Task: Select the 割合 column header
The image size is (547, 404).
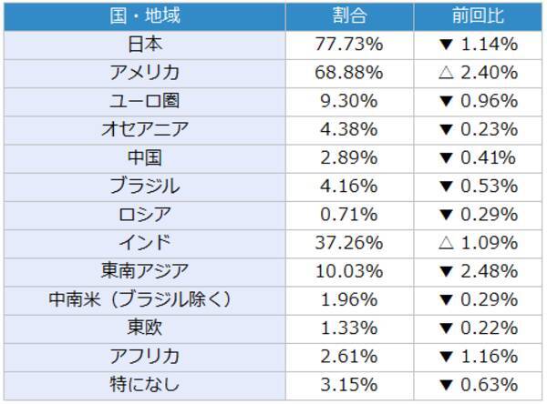Action: pyautogui.click(x=351, y=16)
